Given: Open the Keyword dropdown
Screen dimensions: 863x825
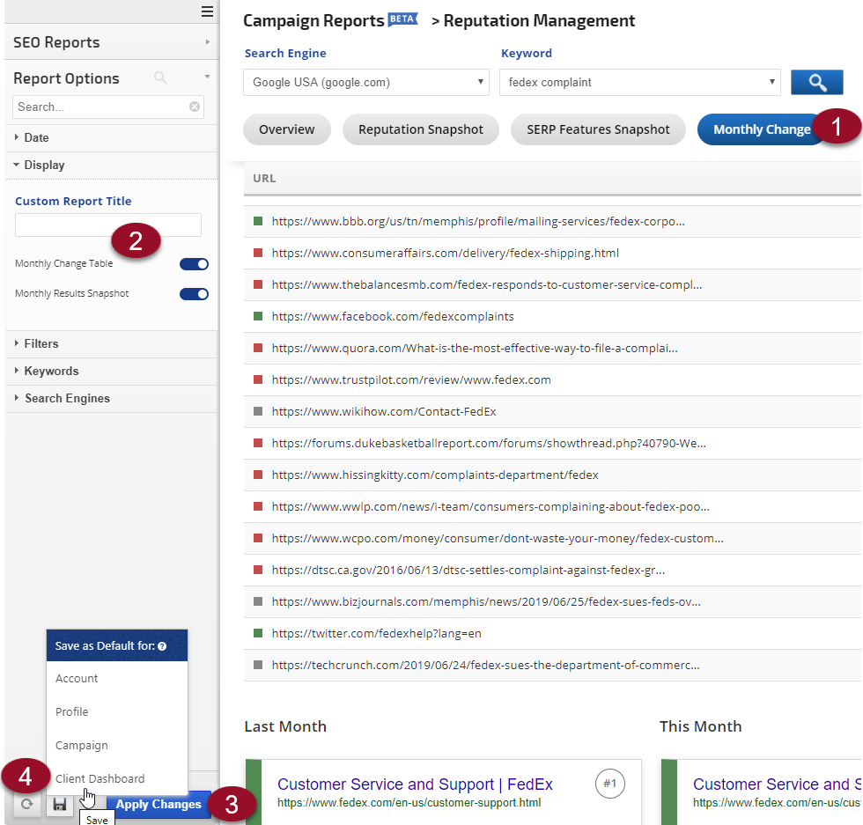Looking at the screenshot, I should click(639, 83).
